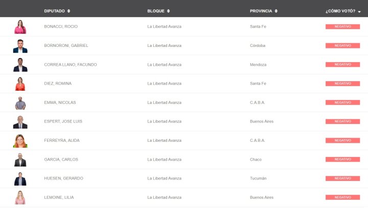Select the NEGATIVO badge for Bonacci, Rocio

(342, 27)
